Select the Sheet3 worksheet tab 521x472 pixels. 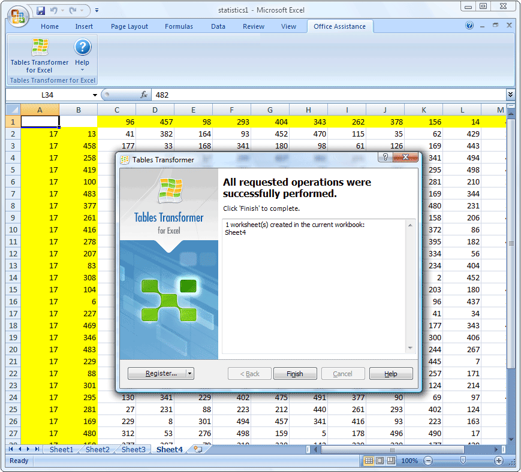coord(133,450)
